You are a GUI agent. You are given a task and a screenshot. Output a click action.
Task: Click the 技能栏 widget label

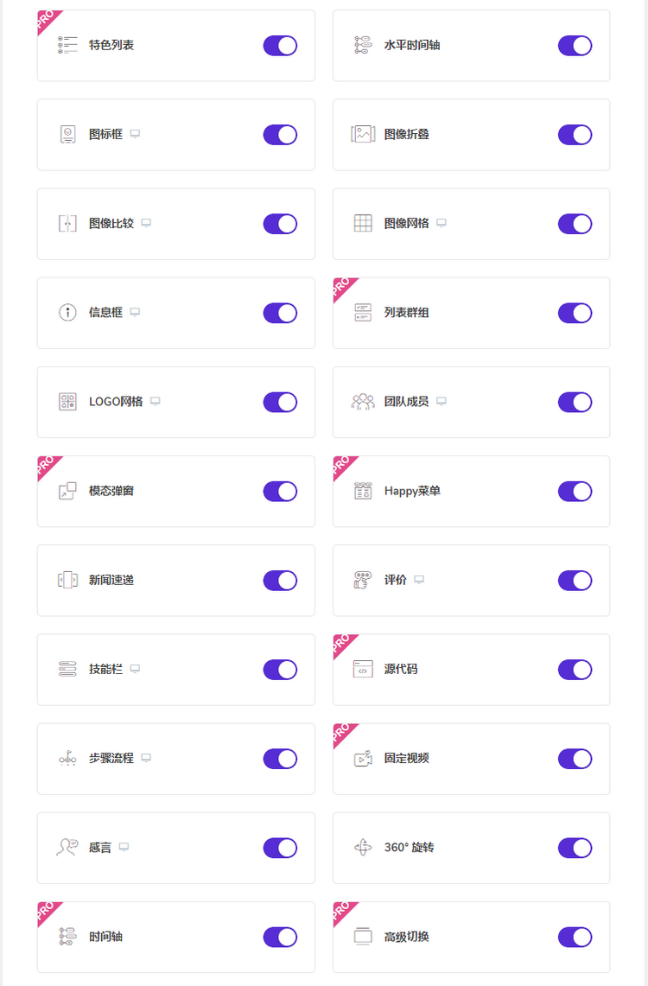click(x=105, y=669)
